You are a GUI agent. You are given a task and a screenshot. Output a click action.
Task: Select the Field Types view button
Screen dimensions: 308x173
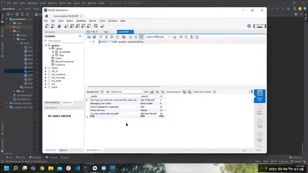coord(260,124)
